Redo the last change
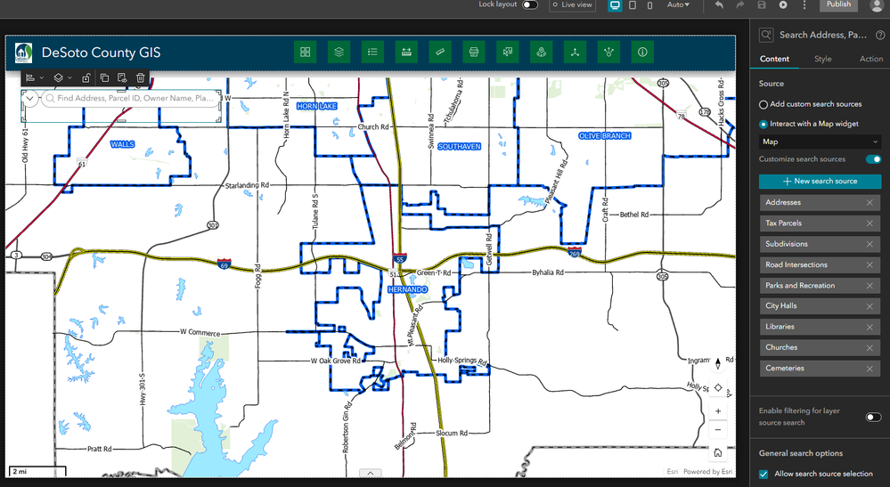 (x=740, y=5)
